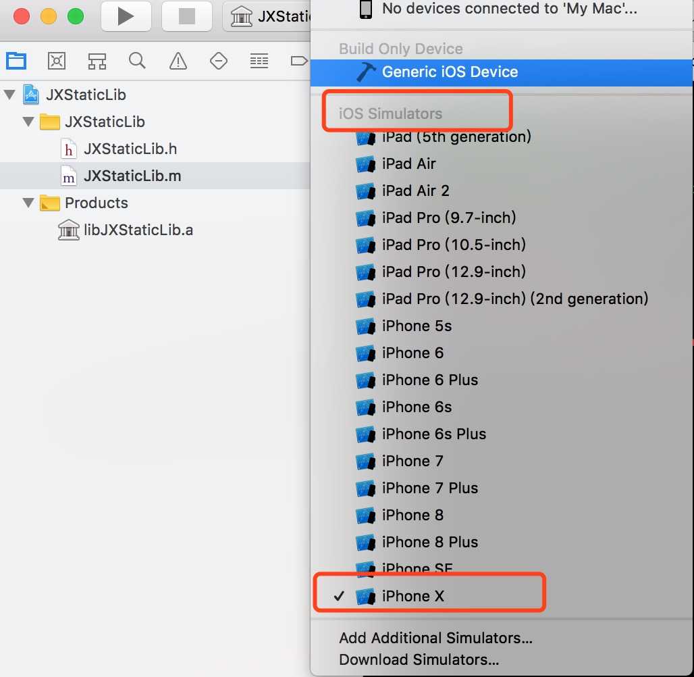Select iPad Pro (10.5-inch) simulator
The image size is (694, 677).
pos(502,245)
